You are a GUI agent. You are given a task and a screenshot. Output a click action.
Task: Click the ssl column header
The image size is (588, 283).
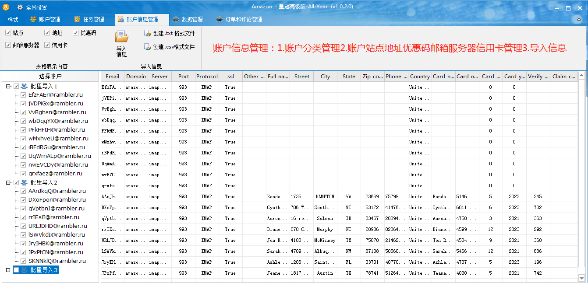click(x=231, y=76)
